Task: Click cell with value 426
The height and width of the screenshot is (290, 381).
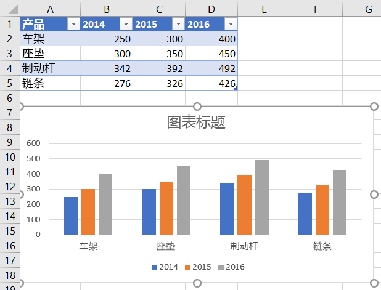Action: pyautogui.click(x=211, y=83)
